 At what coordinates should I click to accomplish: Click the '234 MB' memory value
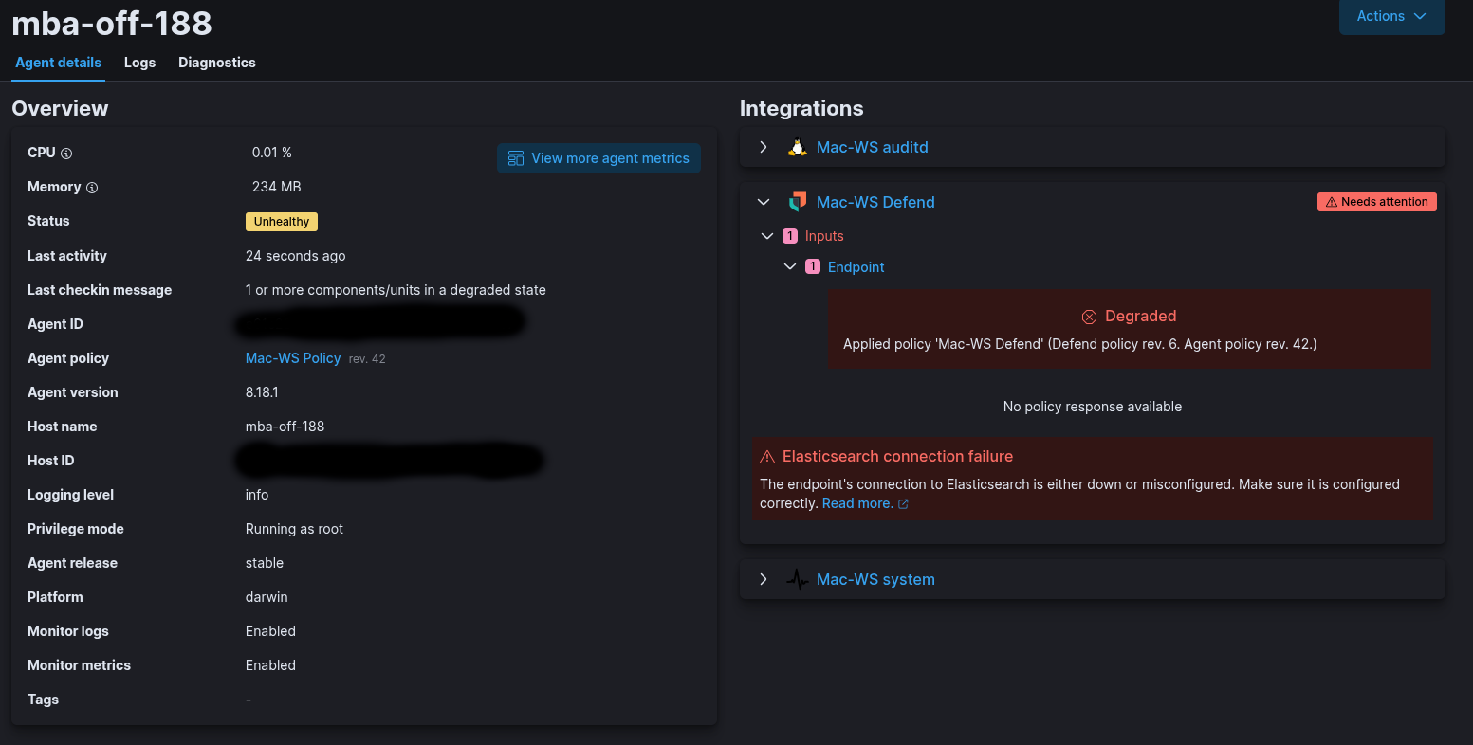tap(277, 187)
